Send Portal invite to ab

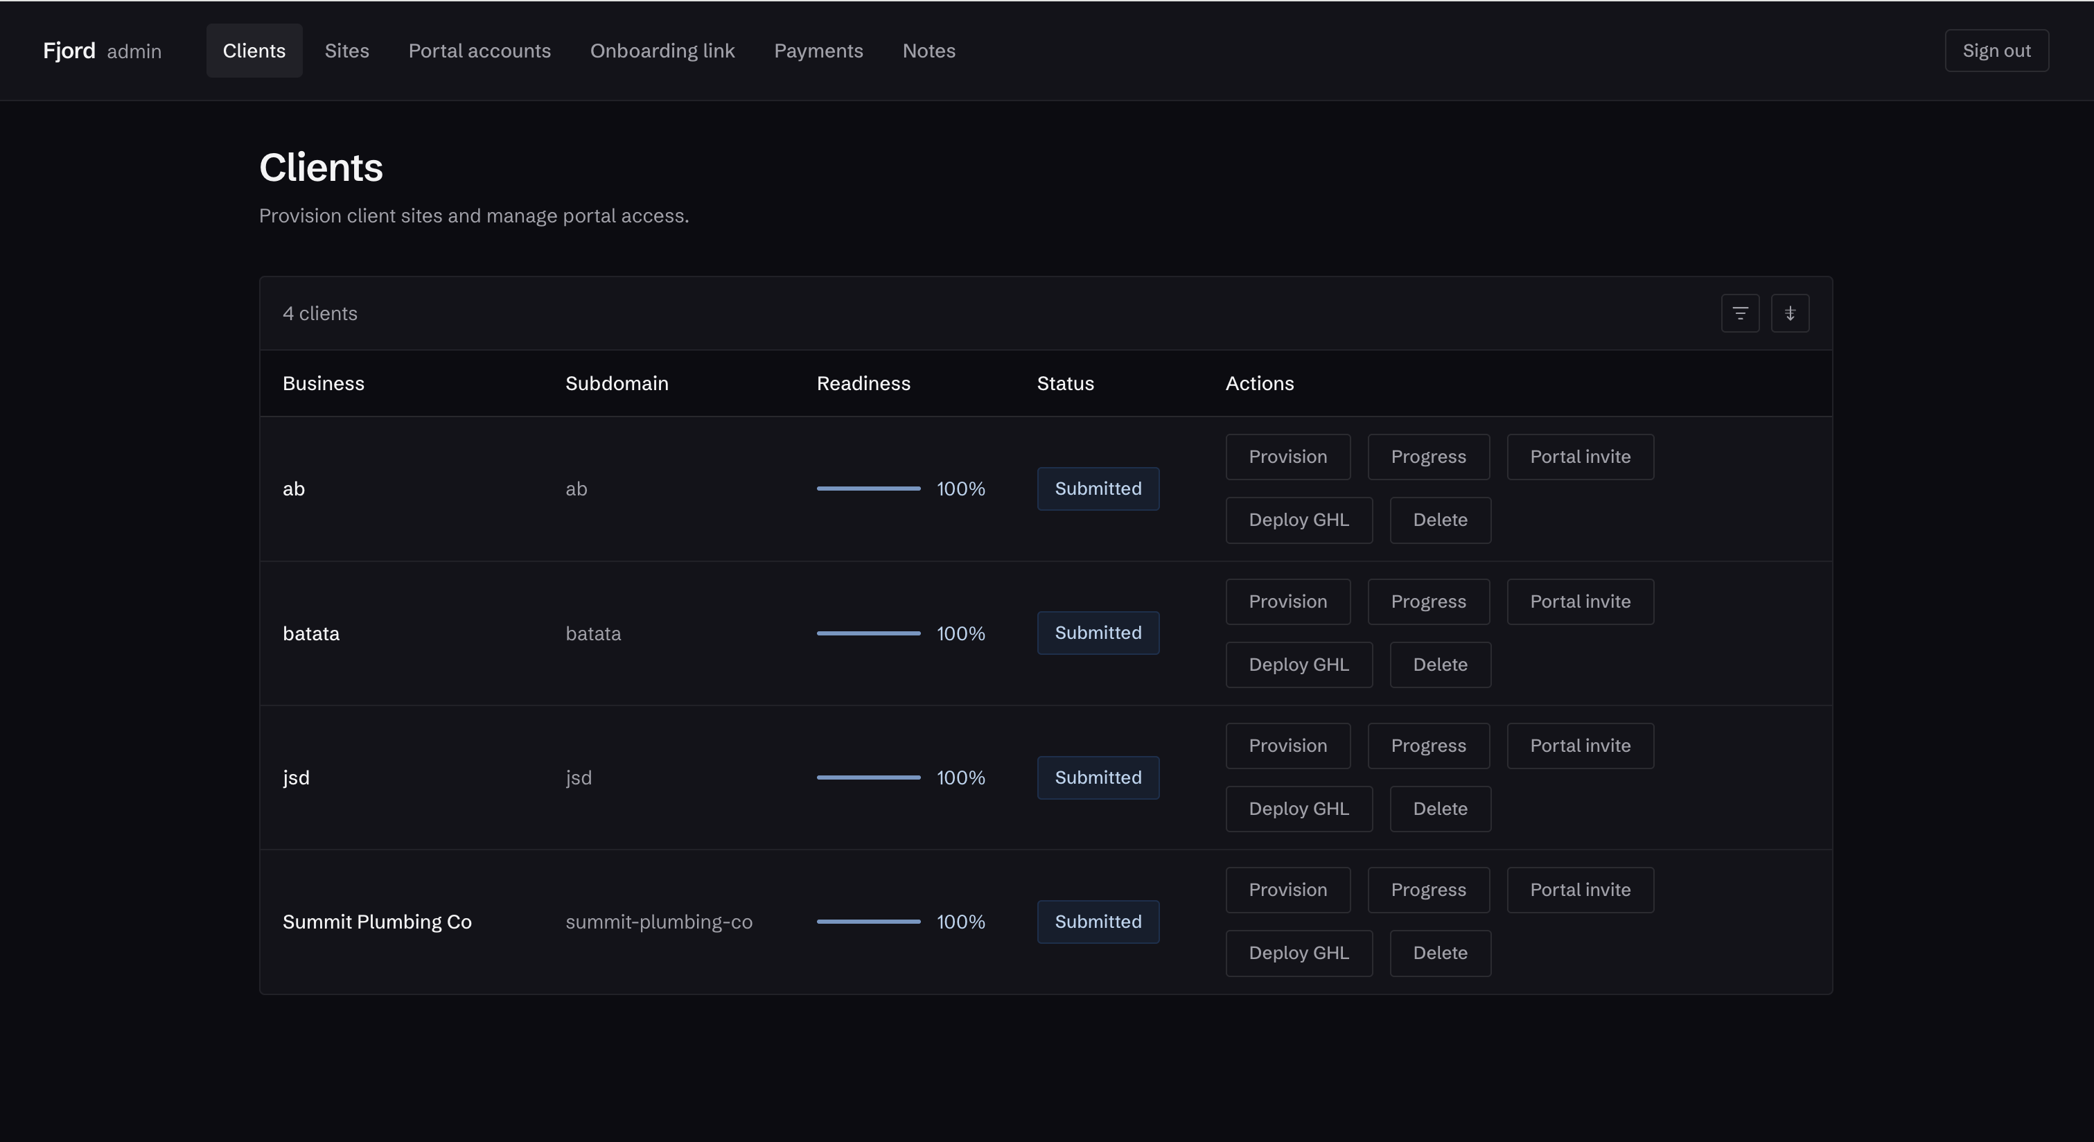pyautogui.click(x=1581, y=457)
